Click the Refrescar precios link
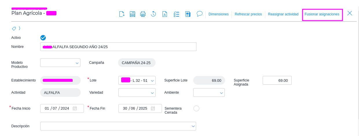Viewport: 359px width, 136px height. [248, 14]
